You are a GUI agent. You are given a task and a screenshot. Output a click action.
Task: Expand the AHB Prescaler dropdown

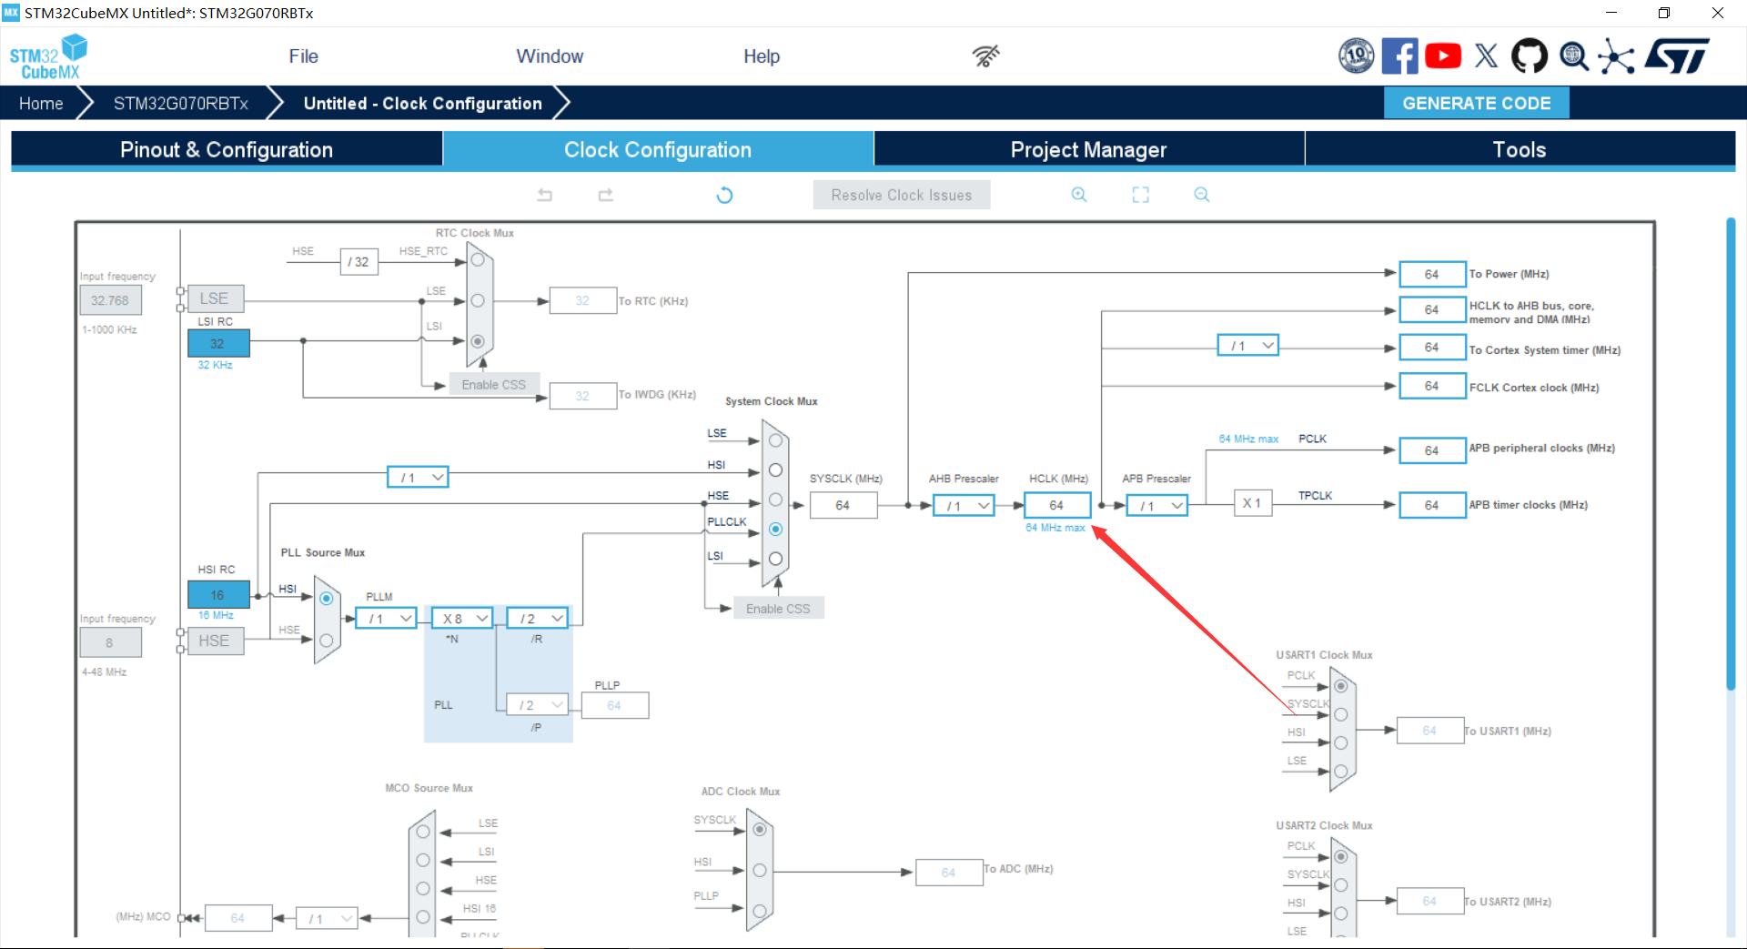pos(964,506)
